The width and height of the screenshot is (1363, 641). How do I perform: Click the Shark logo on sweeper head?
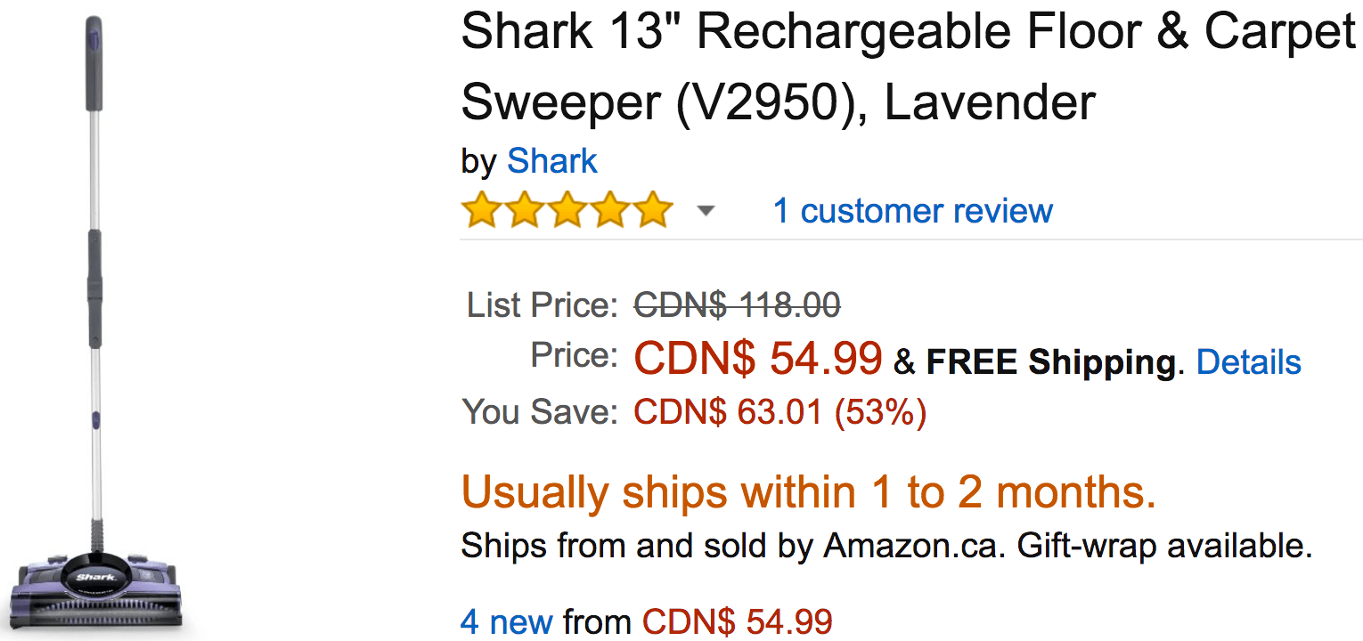[93, 577]
